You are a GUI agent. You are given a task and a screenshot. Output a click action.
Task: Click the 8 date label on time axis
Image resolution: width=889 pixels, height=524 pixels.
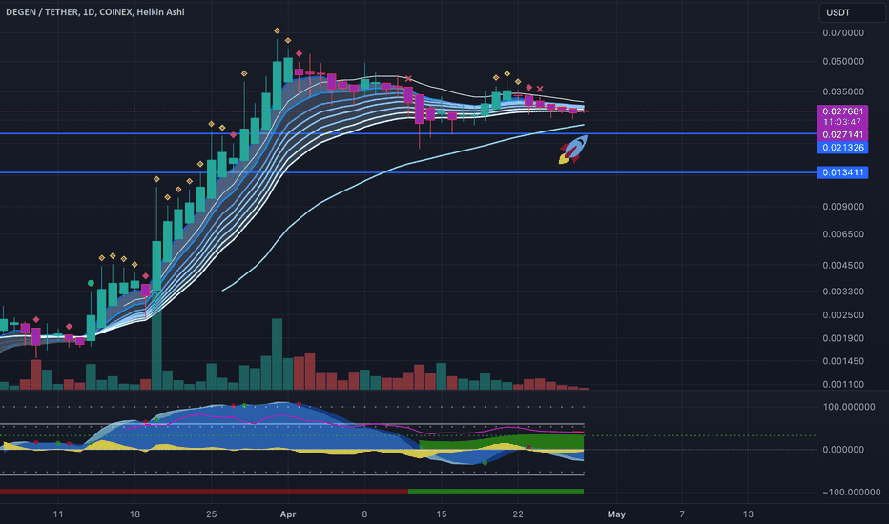[x=364, y=514]
